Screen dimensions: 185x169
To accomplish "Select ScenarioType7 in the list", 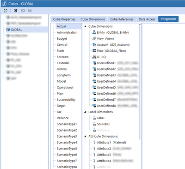I will [x=67, y=161].
